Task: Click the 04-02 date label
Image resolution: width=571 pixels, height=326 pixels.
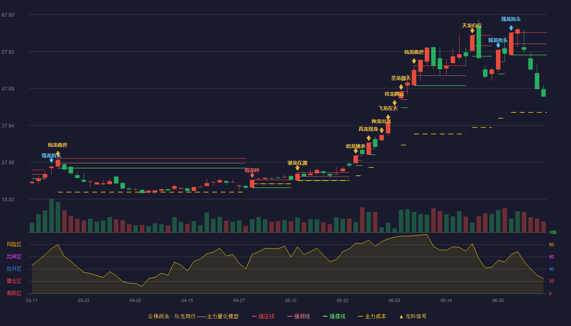Action: [135, 300]
